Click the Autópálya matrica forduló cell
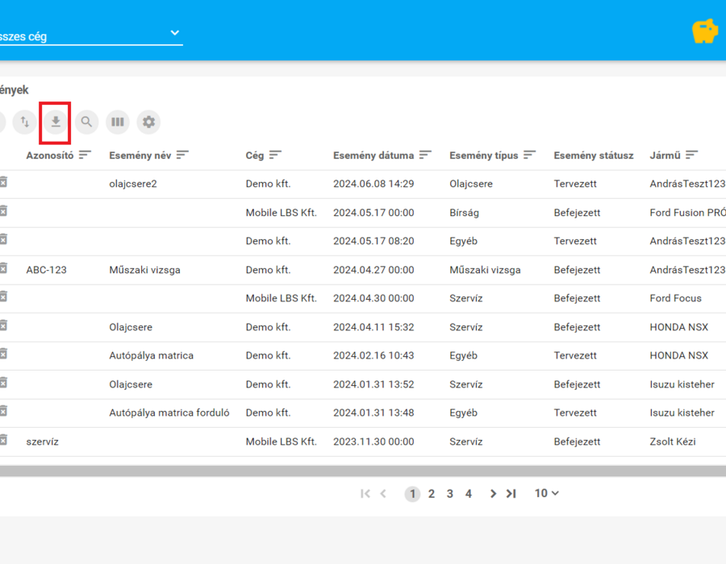The width and height of the screenshot is (726, 564). (x=169, y=413)
